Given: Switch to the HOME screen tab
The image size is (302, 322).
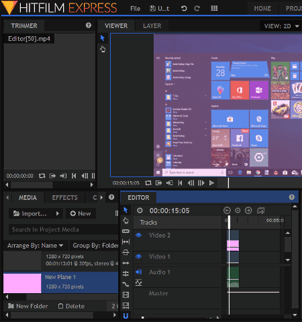Looking at the screenshot, I should [262, 9].
